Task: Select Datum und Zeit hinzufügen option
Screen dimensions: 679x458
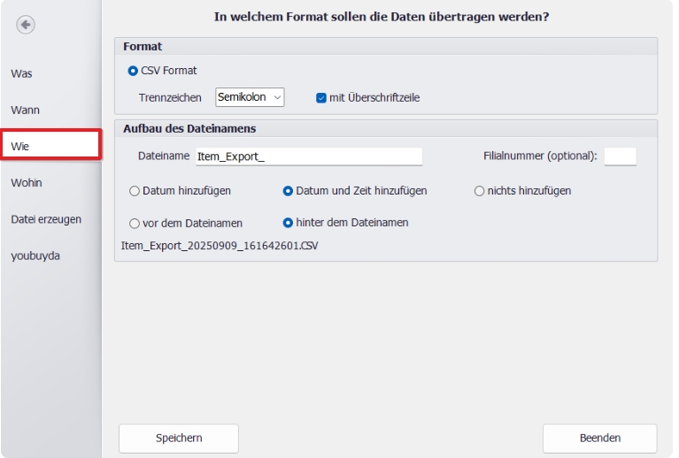Action: point(288,191)
